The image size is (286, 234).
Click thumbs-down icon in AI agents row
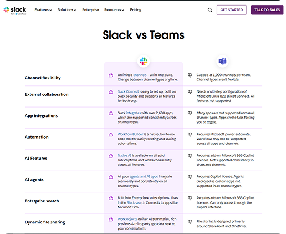point(190,177)
